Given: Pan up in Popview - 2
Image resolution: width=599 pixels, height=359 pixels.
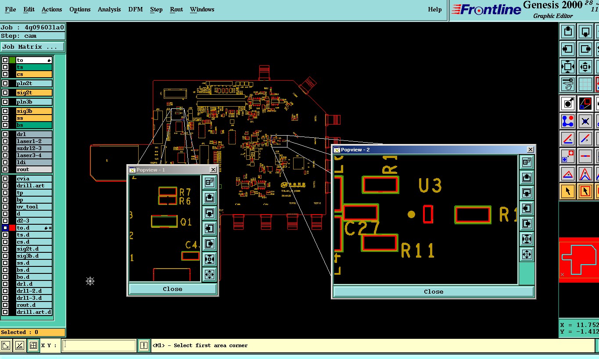Looking at the screenshot, I should click(527, 177).
